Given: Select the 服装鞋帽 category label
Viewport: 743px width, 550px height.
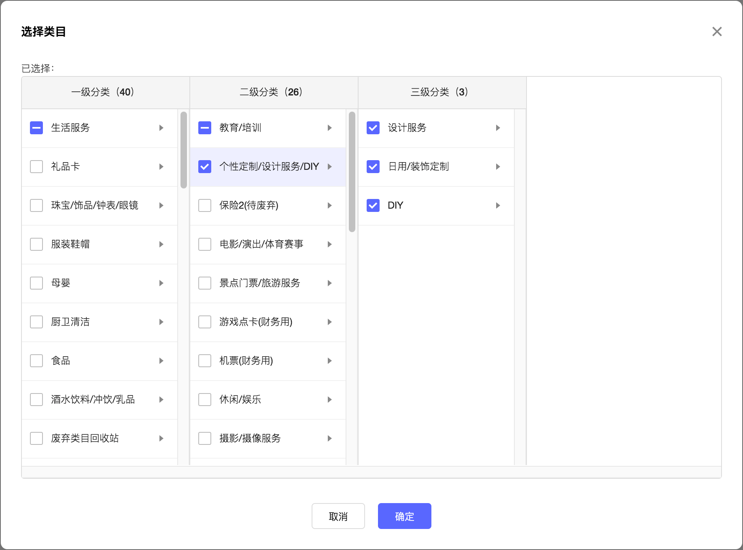Looking at the screenshot, I should (70, 244).
